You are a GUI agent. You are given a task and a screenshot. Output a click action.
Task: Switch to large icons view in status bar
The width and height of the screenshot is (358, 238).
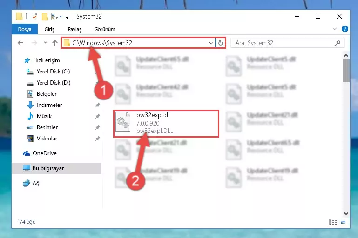[x=343, y=222]
